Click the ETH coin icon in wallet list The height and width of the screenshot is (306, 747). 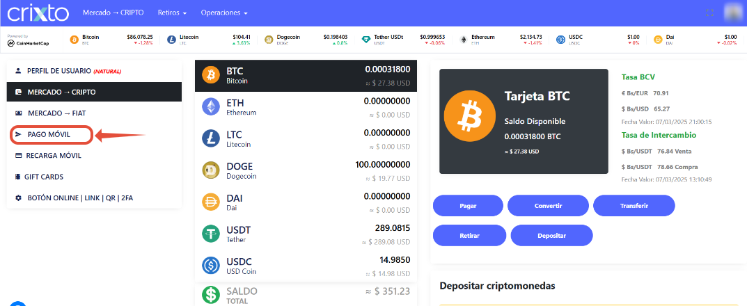click(210, 107)
